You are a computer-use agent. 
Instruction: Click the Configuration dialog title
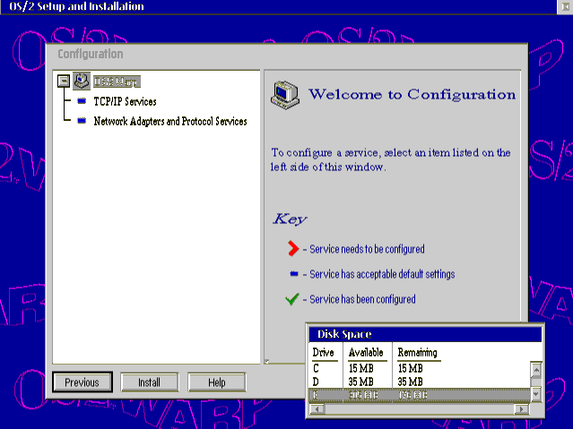91,54
